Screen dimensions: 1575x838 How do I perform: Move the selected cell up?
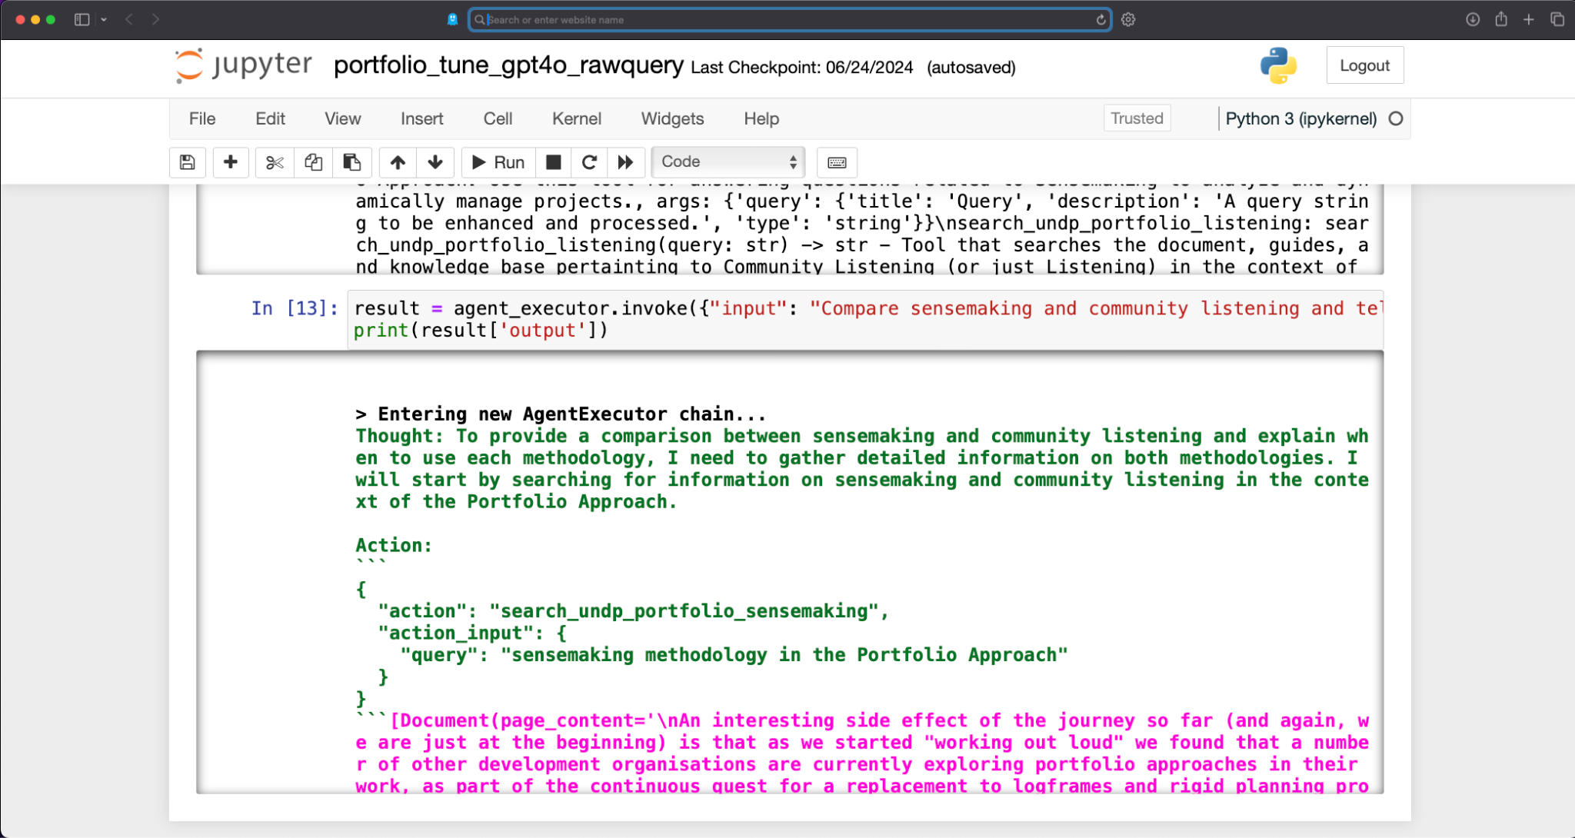[398, 162]
